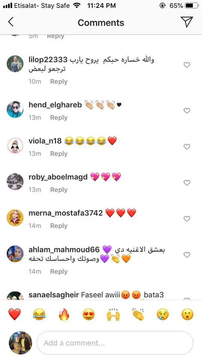This screenshot has width=202, height=359.
Task: Insert crying face emoji quick reaction
Action: click(163, 314)
